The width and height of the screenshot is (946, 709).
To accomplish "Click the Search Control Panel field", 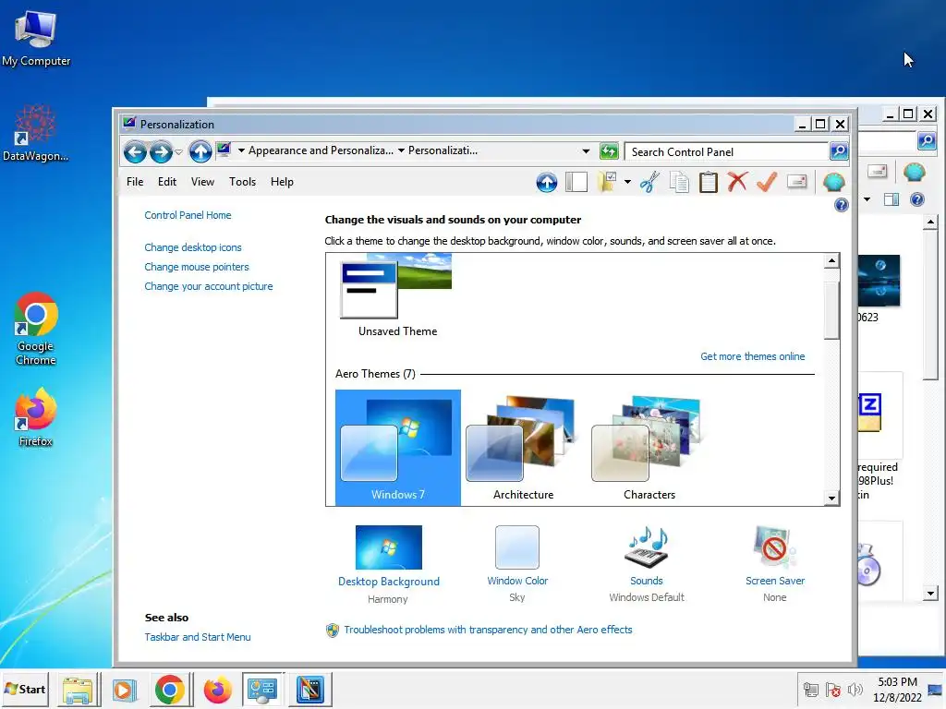I will 726,152.
